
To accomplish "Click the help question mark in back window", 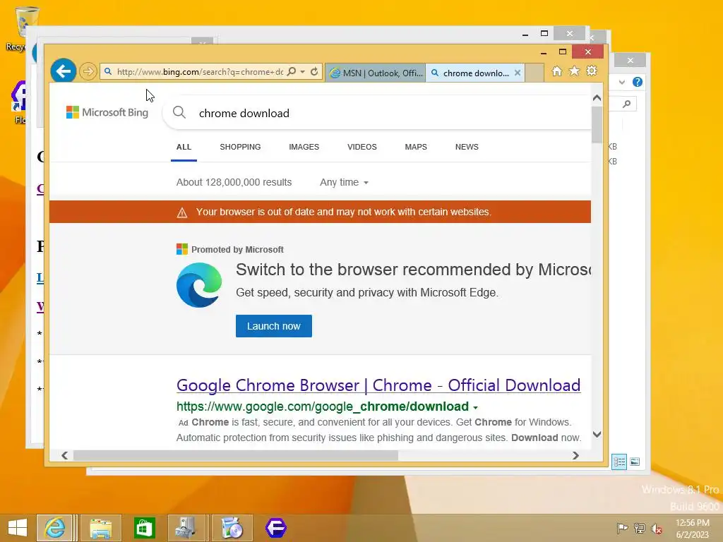I will pyautogui.click(x=638, y=82).
